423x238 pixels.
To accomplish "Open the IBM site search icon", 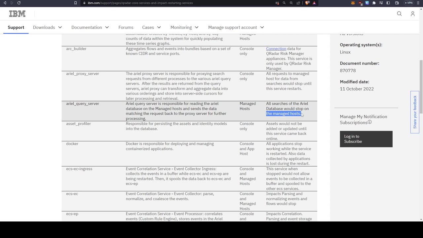I will click(399, 14).
